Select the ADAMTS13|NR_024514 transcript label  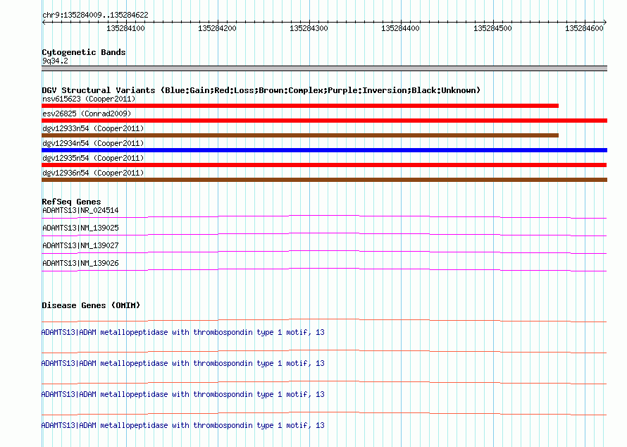point(80,210)
